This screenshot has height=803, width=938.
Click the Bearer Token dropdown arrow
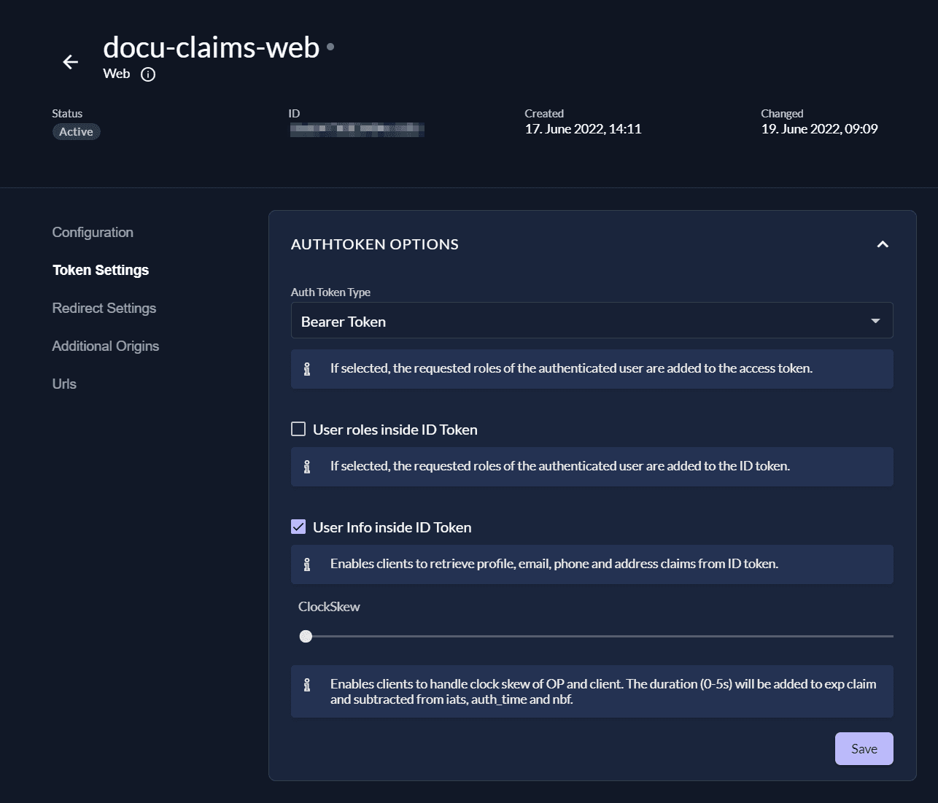875,321
